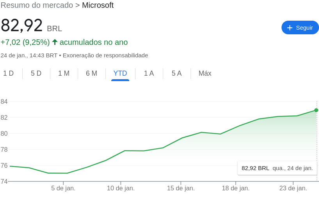The width and height of the screenshot is (319, 197).
Task: Click the green upward arrow icon
Action: tap(55, 42)
